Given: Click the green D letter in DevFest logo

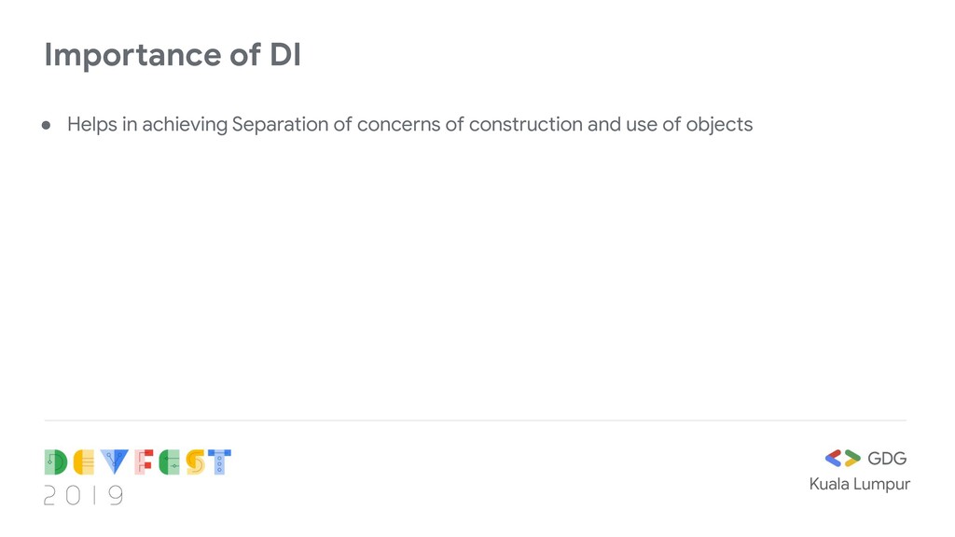Looking at the screenshot, I should click(x=55, y=462).
